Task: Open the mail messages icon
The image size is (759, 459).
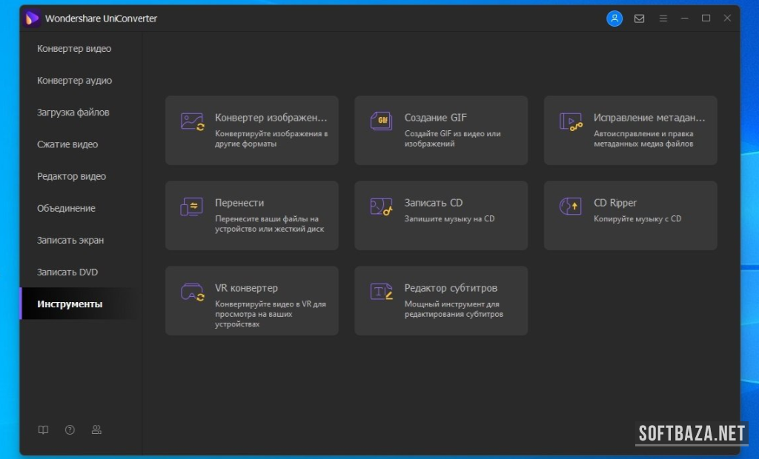Action: point(639,19)
